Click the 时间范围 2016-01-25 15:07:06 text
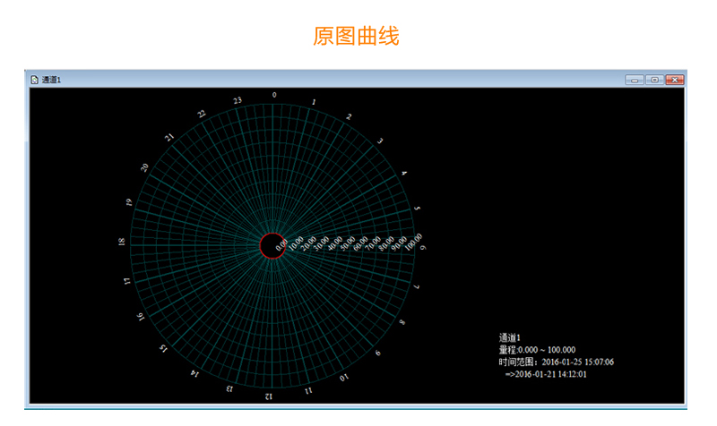This screenshot has height=426, width=717. [x=556, y=362]
